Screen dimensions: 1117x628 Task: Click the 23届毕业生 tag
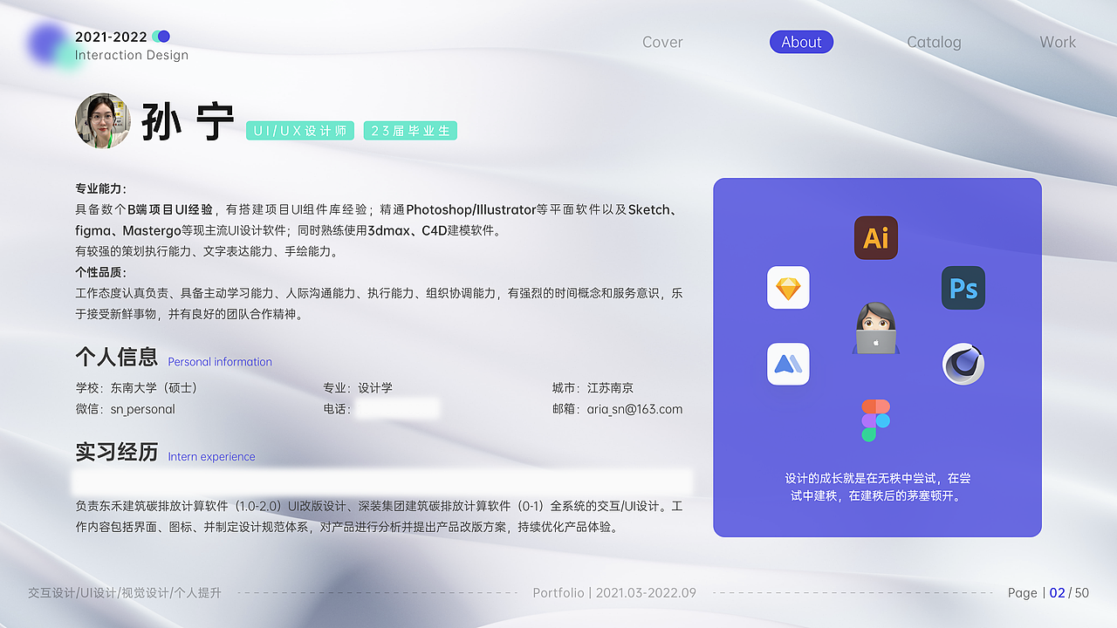point(410,131)
